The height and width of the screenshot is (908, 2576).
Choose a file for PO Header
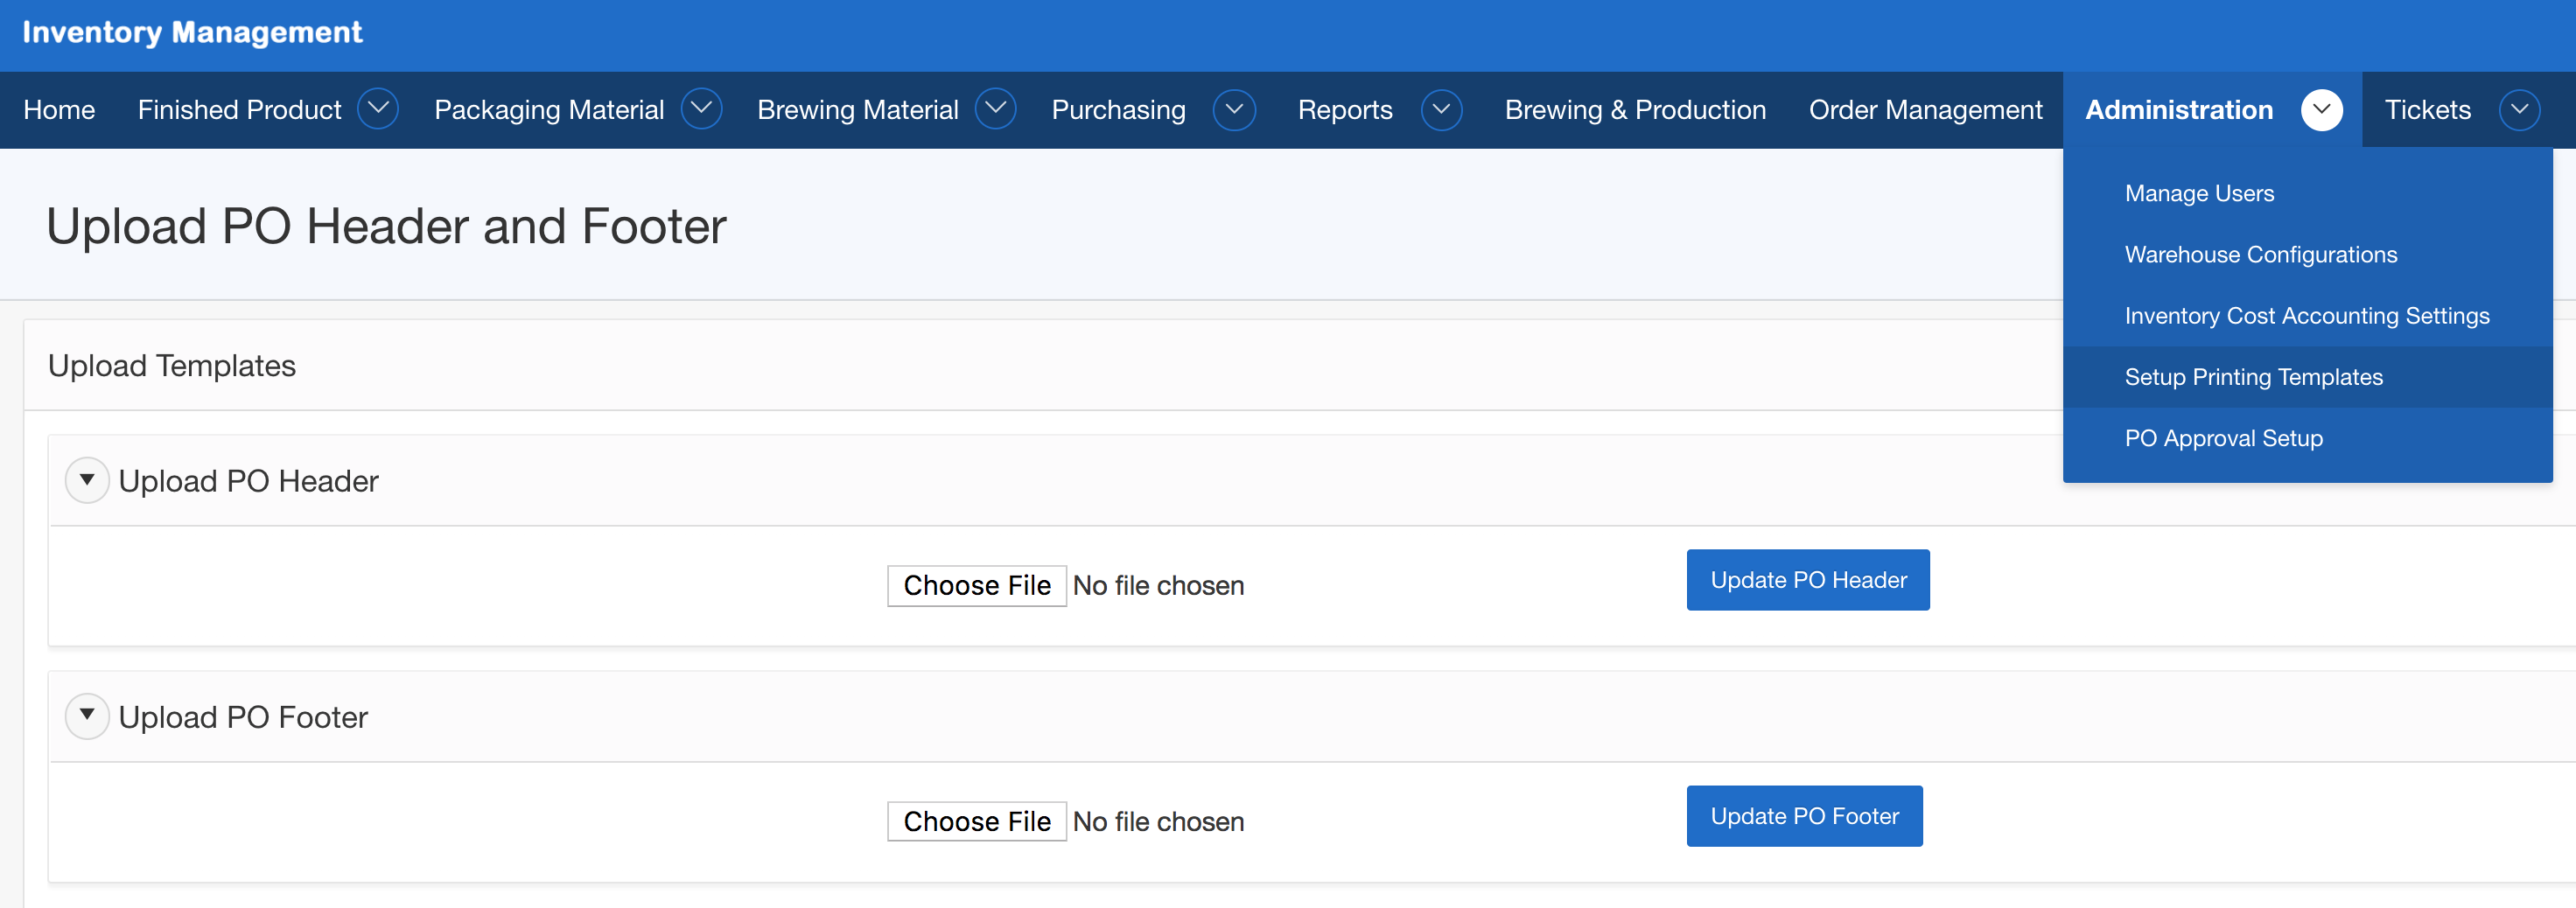976,585
